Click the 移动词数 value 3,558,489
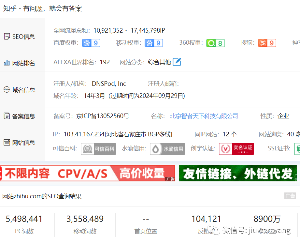 pos(85,219)
